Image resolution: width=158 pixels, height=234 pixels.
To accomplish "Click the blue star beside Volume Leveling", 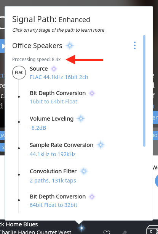I will tap(81, 118).
